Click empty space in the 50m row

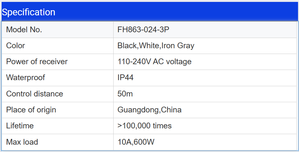[225, 94]
